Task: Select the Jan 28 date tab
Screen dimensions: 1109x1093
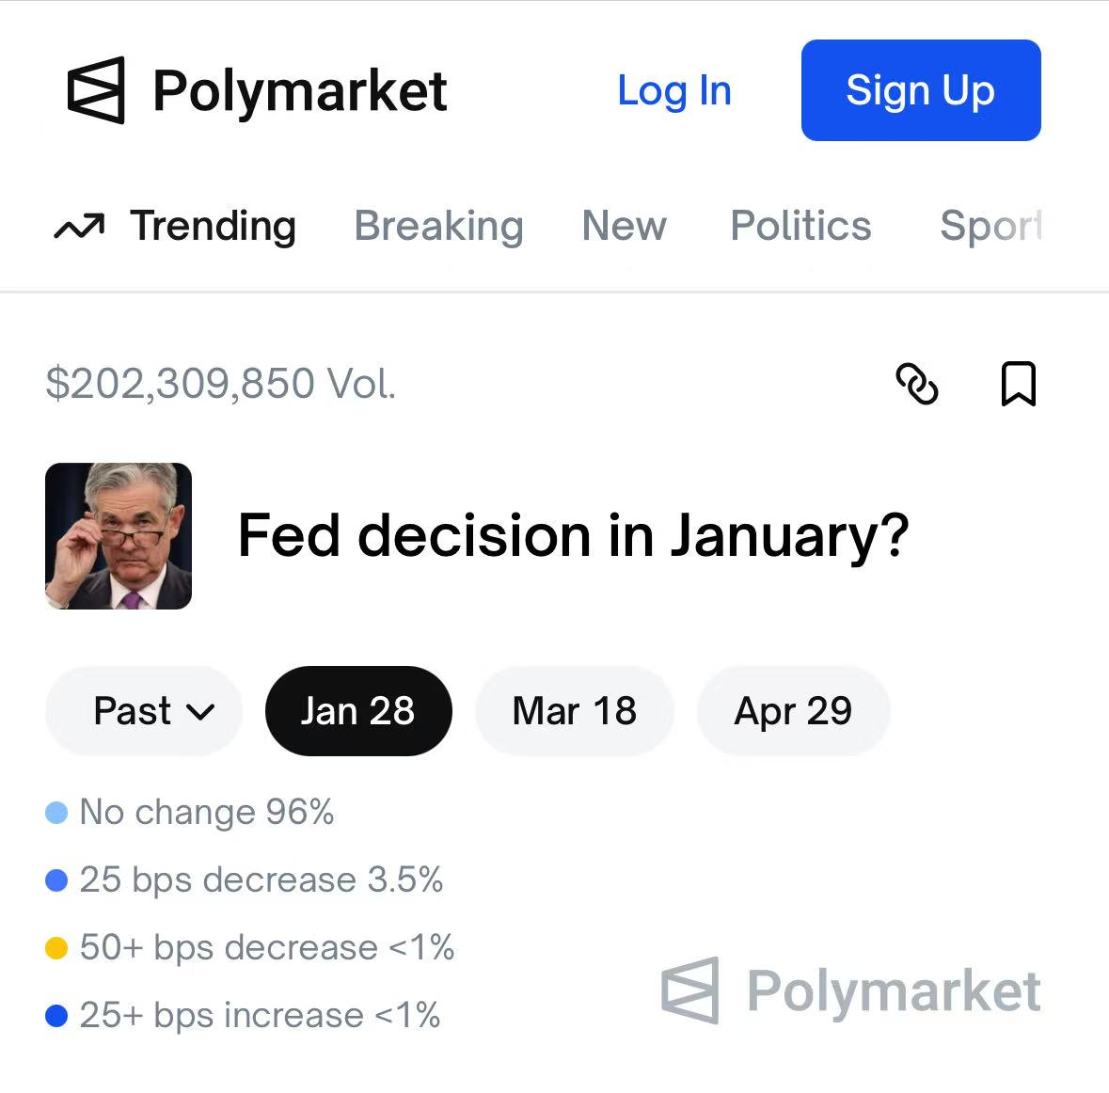Action: click(357, 711)
